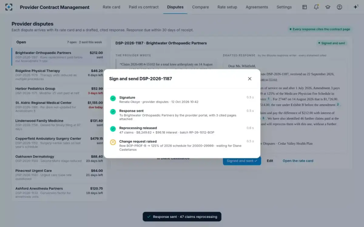Click the Change request pending icon
The height and width of the screenshot is (227, 364).
[113, 142]
